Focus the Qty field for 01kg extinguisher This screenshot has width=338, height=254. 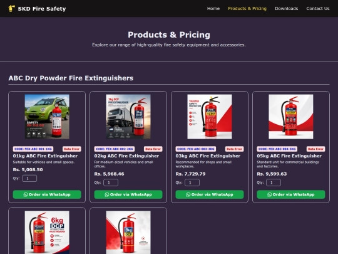pos(29,178)
